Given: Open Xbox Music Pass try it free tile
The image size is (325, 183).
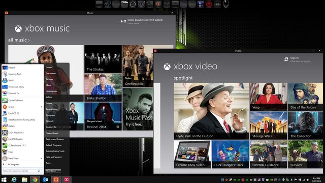Looking at the screenshot, I should [138, 109].
